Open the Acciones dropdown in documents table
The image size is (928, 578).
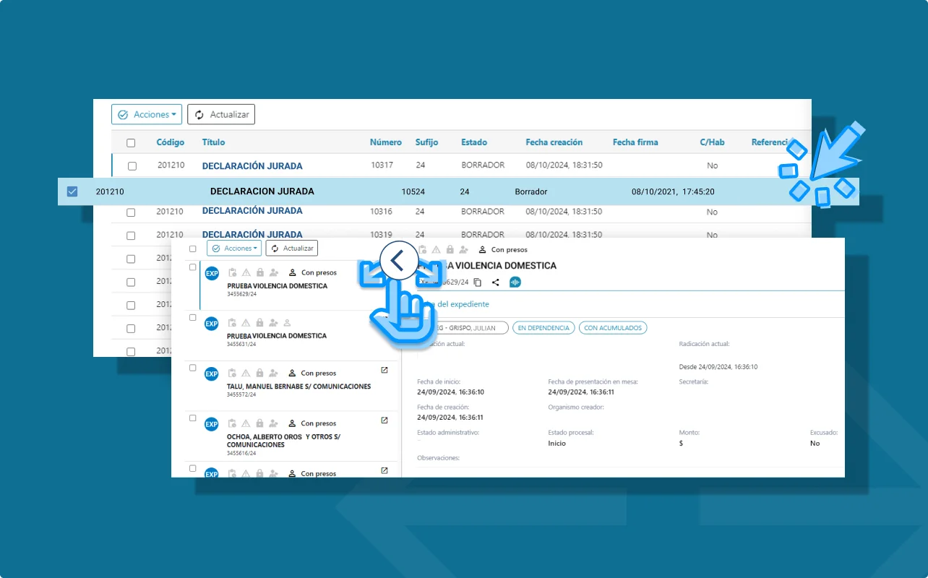pos(147,114)
